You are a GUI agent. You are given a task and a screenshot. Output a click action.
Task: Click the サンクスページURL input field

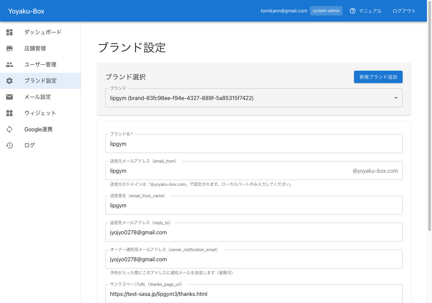coord(254,294)
